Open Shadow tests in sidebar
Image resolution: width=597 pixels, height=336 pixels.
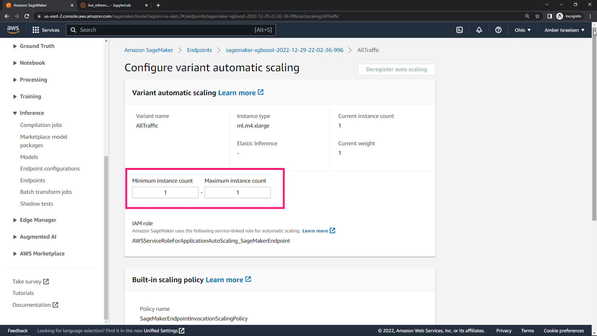37,204
